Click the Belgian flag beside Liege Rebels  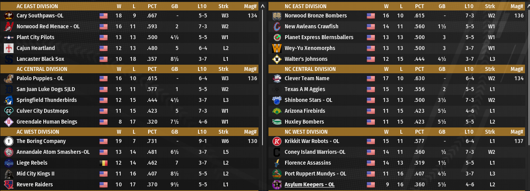click(103, 163)
